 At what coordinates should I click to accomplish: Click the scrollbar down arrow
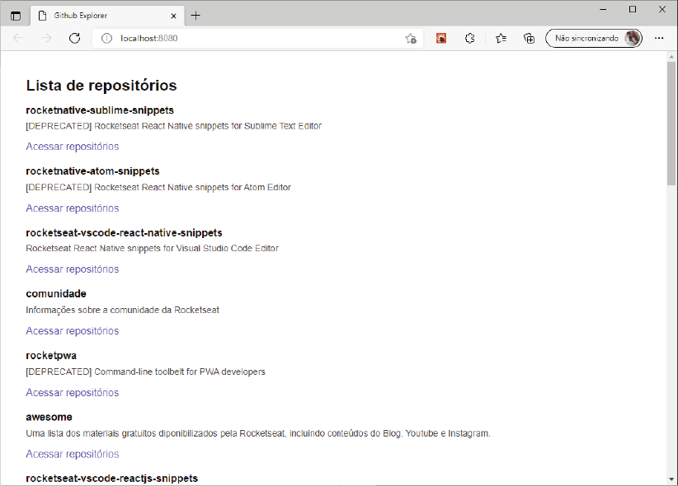[x=671, y=479]
